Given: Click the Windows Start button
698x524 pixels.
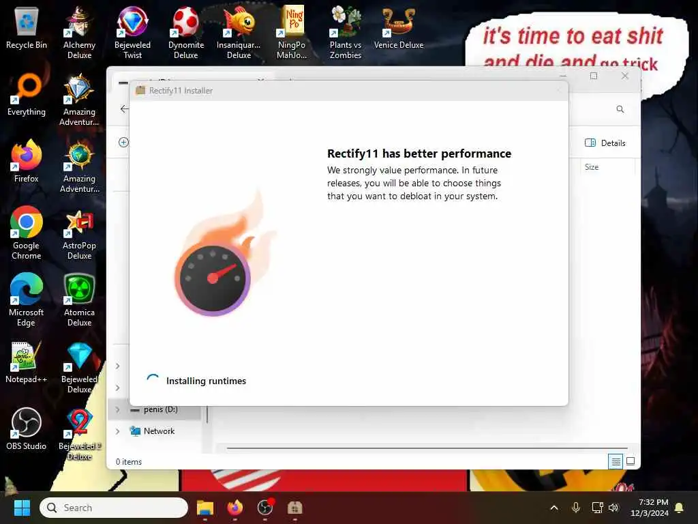Looking at the screenshot, I should (x=22, y=508).
